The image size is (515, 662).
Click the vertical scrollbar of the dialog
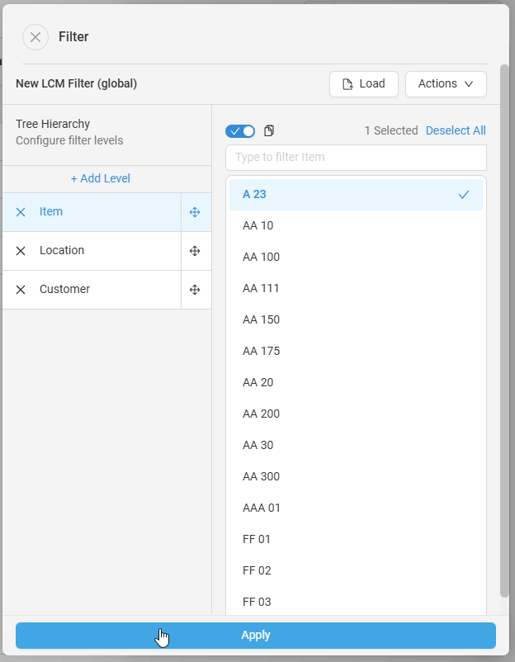coord(504,330)
